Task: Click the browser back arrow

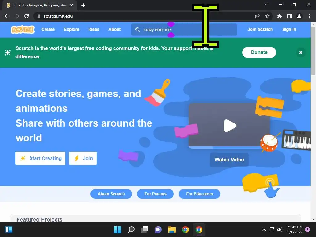Action: 7,16
